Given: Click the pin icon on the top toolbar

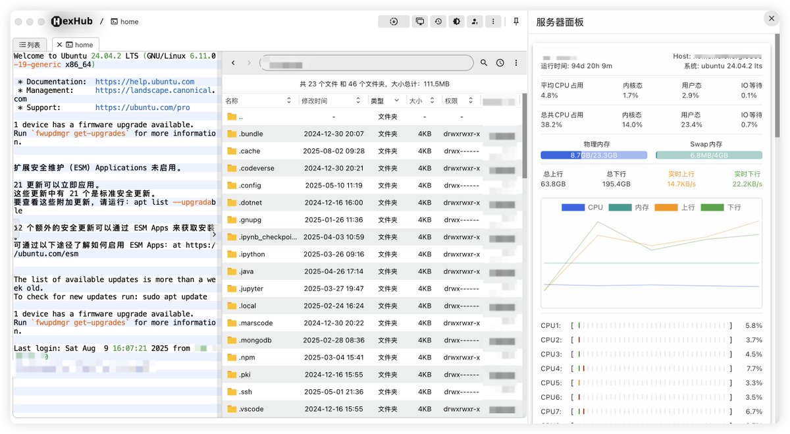Looking at the screenshot, I should 517,21.
